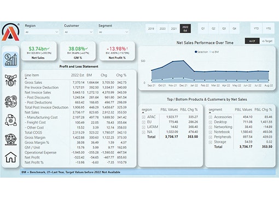Click the Freight Cost line item

pos(35,123)
